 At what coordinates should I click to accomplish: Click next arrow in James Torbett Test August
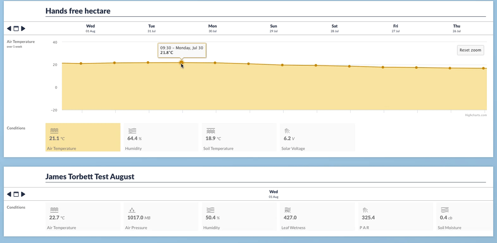click(x=23, y=194)
